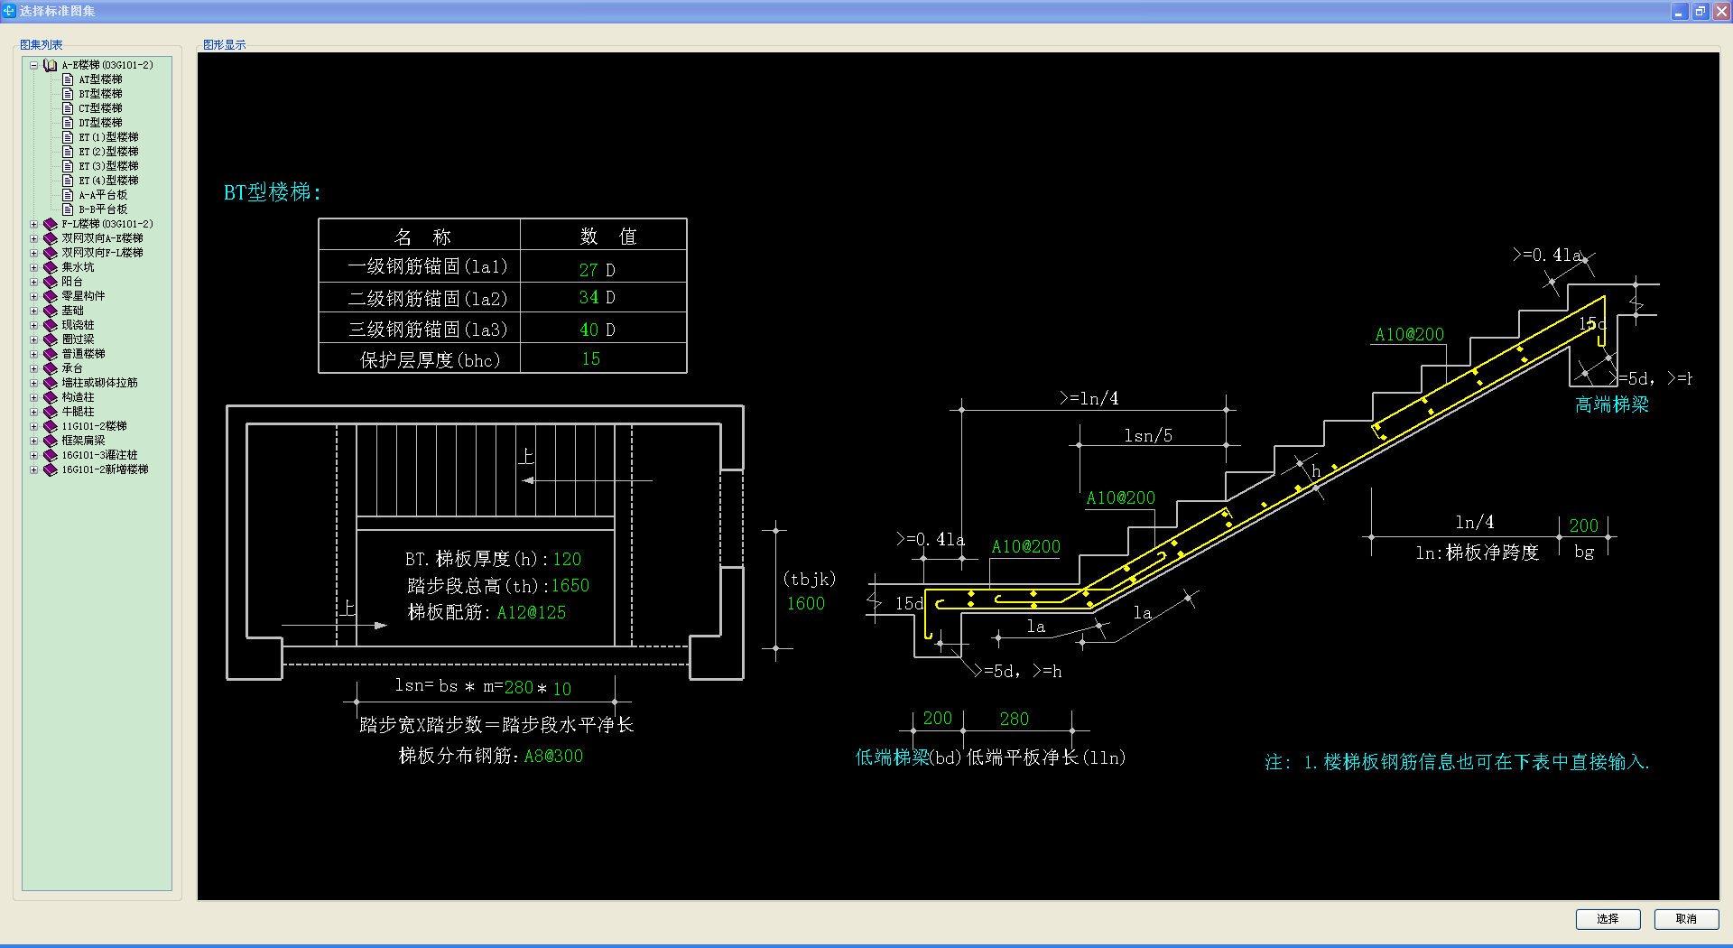Click the slab reinforcement value A12@125
Image resolution: width=1733 pixels, height=948 pixels.
(531, 612)
